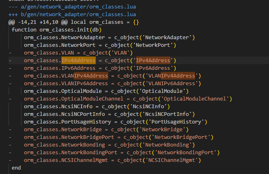Click the removed orm_classes.IPv6Address line

(99, 68)
